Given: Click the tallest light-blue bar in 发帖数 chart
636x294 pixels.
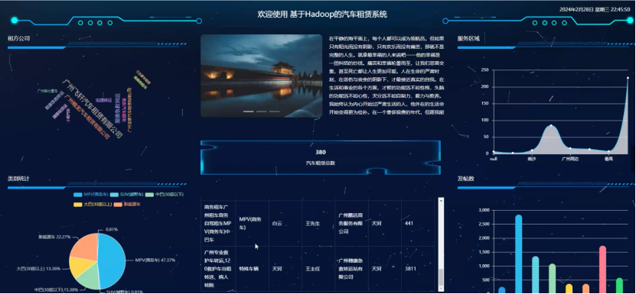Looking at the screenshot, I should point(518,254).
